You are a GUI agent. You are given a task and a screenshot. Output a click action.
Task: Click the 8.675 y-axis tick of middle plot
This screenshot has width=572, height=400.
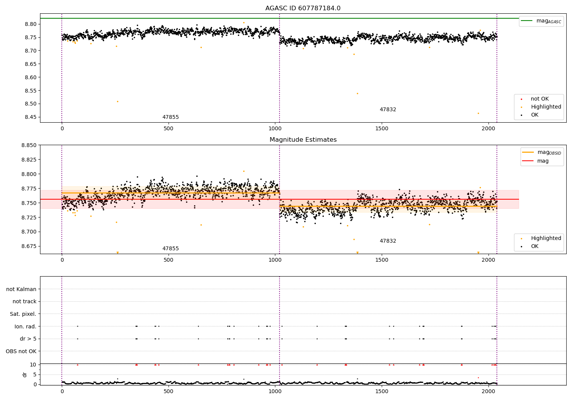[29, 246]
